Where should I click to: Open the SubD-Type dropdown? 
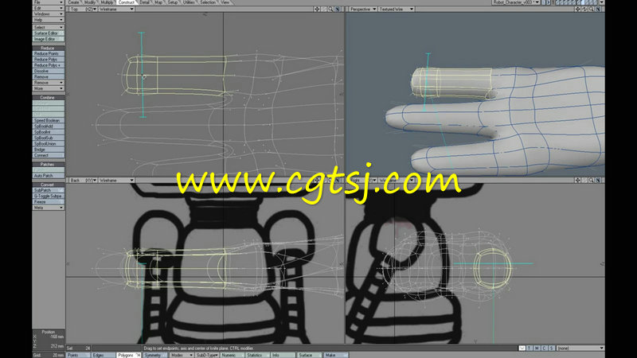pyautogui.click(x=207, y=355)
